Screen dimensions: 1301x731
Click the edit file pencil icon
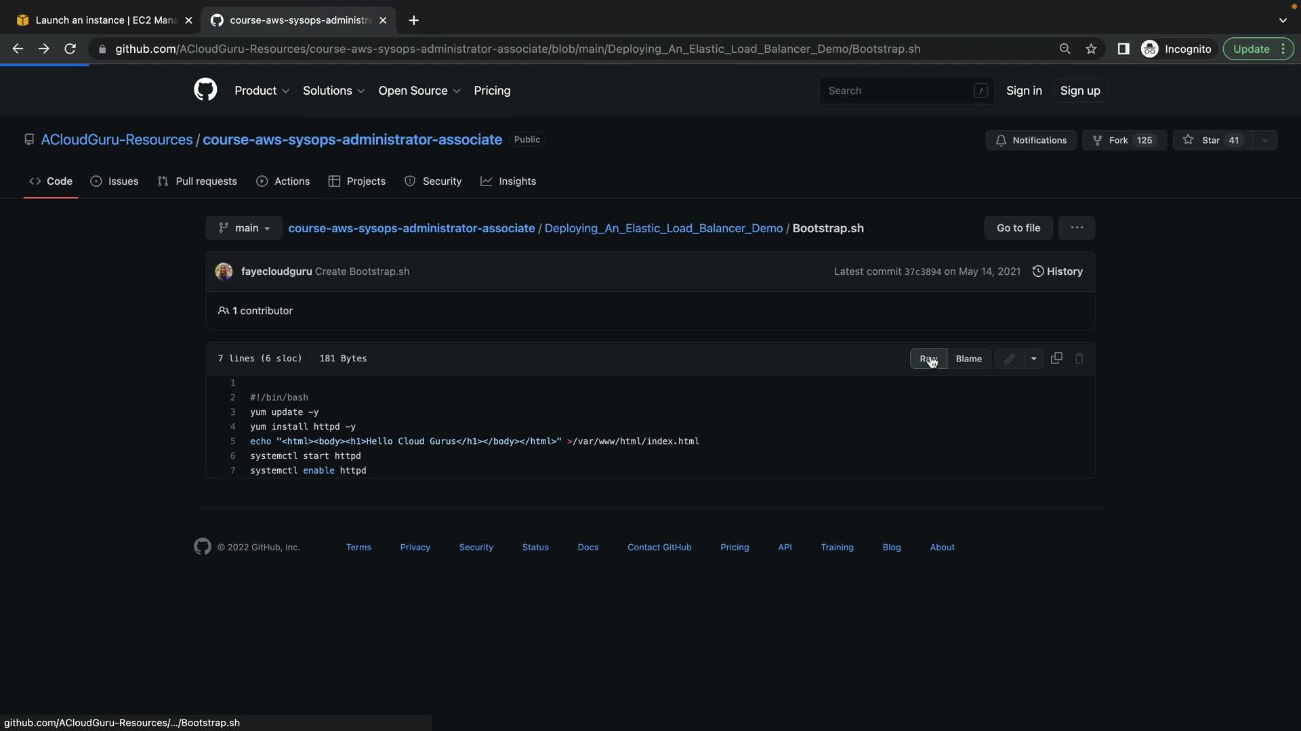(x=1009, y=359)
